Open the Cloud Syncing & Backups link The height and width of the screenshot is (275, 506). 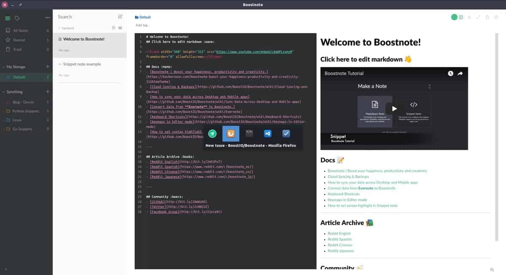tap(348, 177)
